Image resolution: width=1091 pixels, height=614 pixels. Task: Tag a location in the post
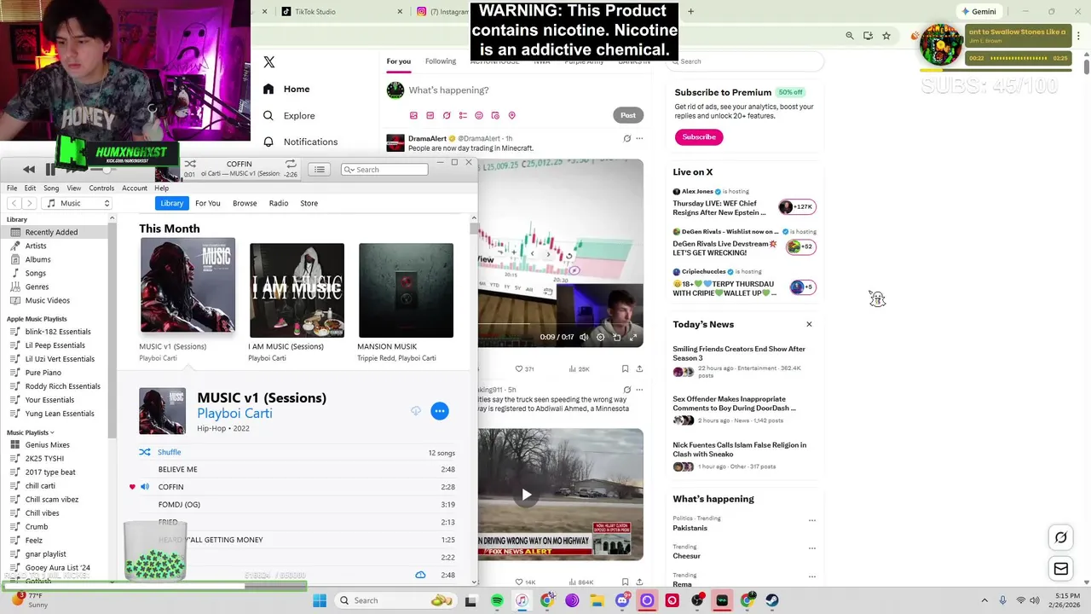coord(512,115)
